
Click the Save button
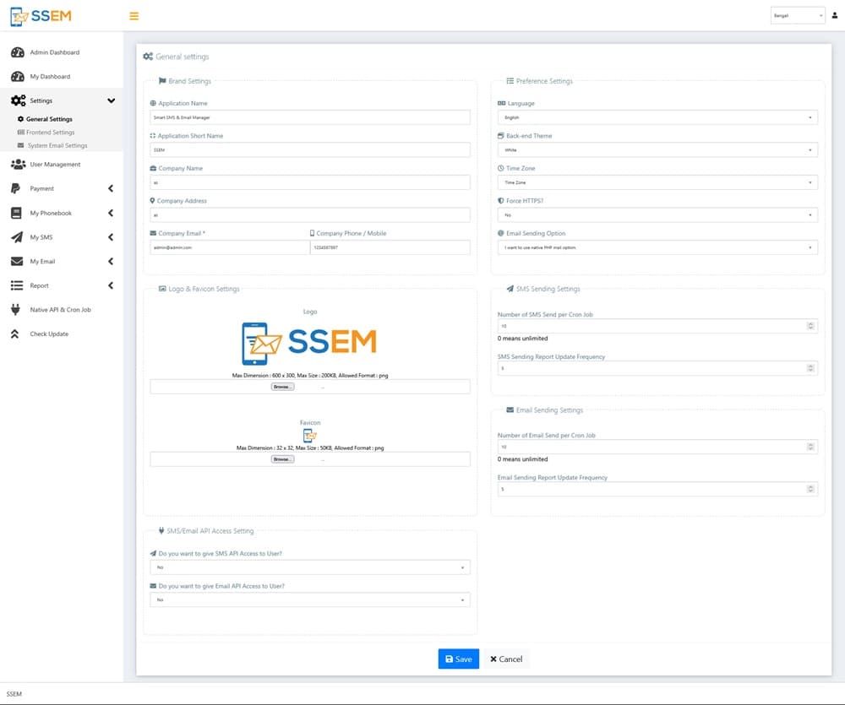pyautogui.click(x=458, y=659)
